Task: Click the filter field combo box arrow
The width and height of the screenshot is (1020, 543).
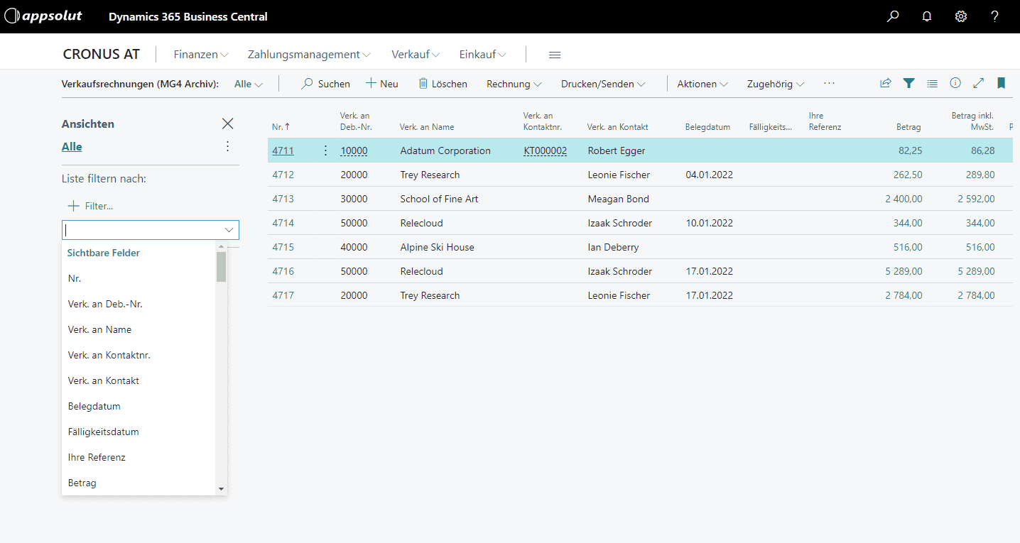Action: click(229, 230)
